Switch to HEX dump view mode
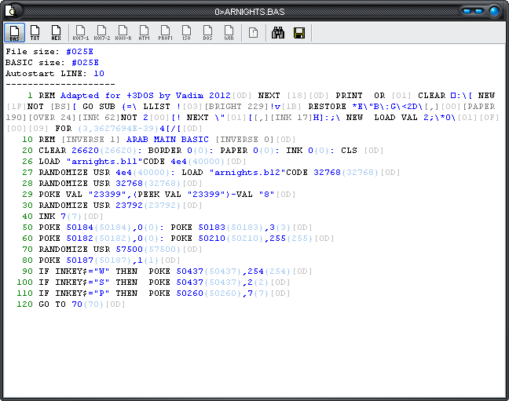 [x=56, y=32]
